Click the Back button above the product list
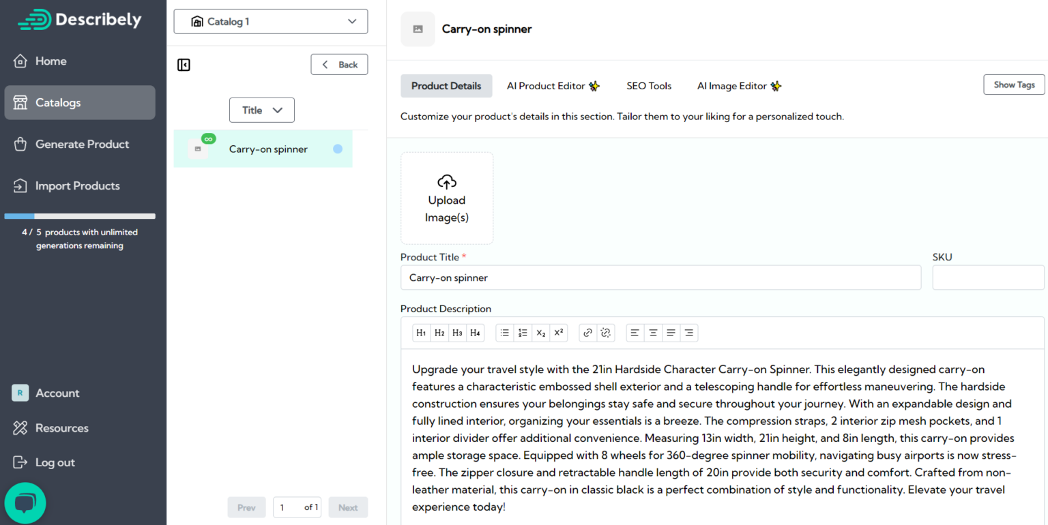 point(339,64)
